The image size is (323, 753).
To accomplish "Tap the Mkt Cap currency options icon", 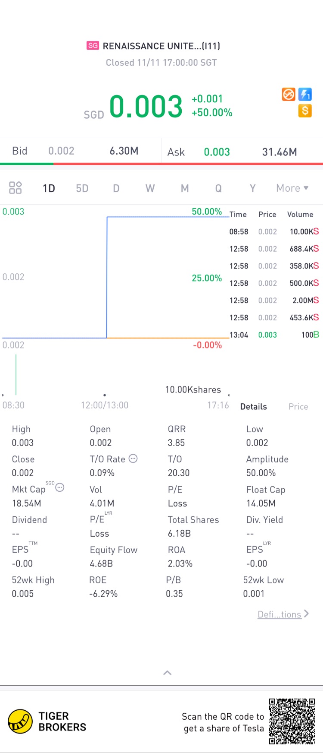I will [x=60, y=487].
